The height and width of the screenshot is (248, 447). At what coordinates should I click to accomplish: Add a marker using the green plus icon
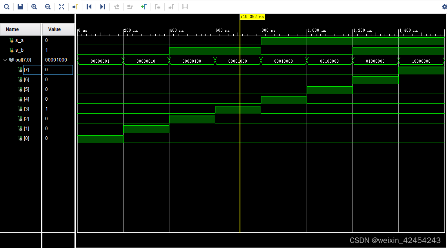(144, 7)
